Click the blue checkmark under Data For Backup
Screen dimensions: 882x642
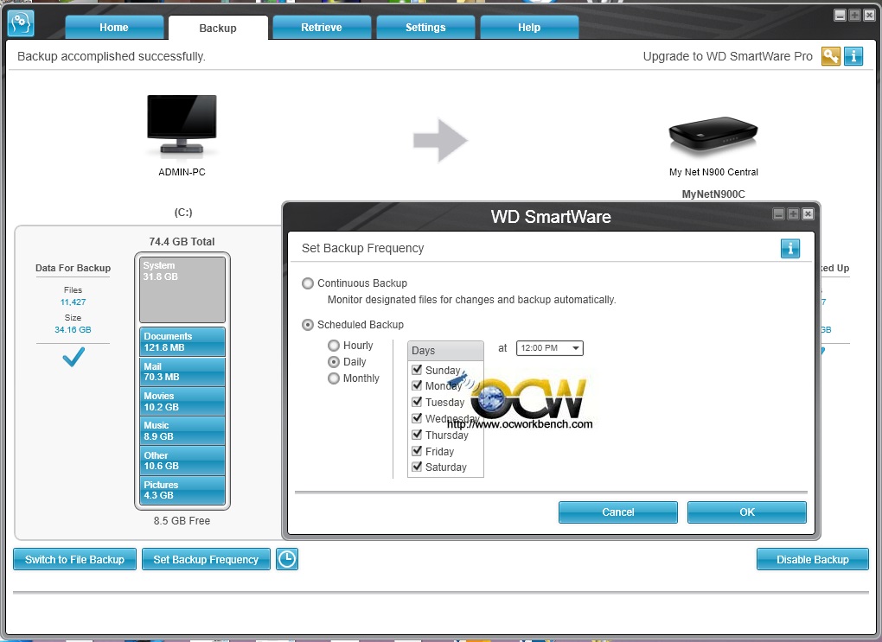[73, 356]
